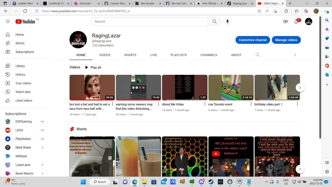
Task: Switch to the LIVE tab
Action: pyautogui.click(x=154, y=55)
